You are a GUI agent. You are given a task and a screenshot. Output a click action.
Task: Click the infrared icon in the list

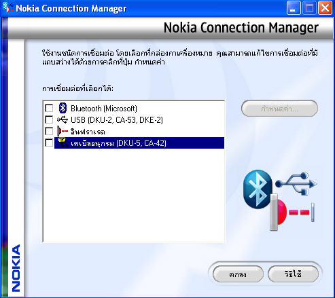[63, 131]
